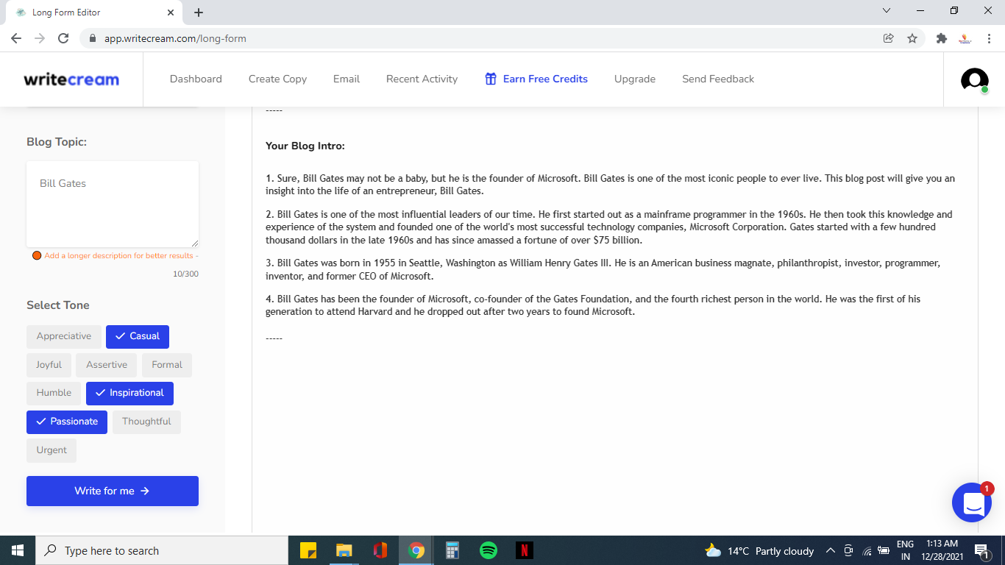This screenshot has width=1005, height=565.
Task: Deselect the Passionate tone
Action: click(x=67, y=422)
